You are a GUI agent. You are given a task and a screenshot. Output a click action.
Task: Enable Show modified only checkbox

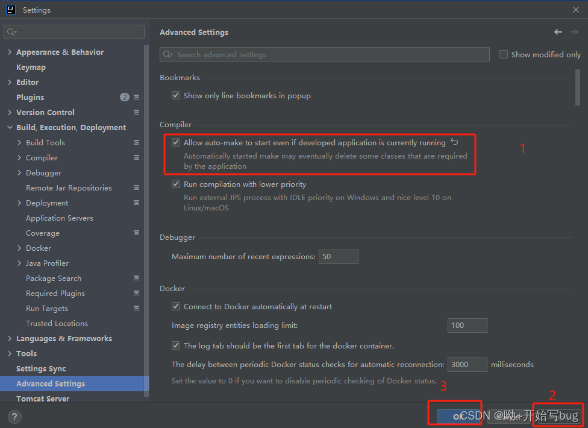pyautogui.click(x=503, y=54)
